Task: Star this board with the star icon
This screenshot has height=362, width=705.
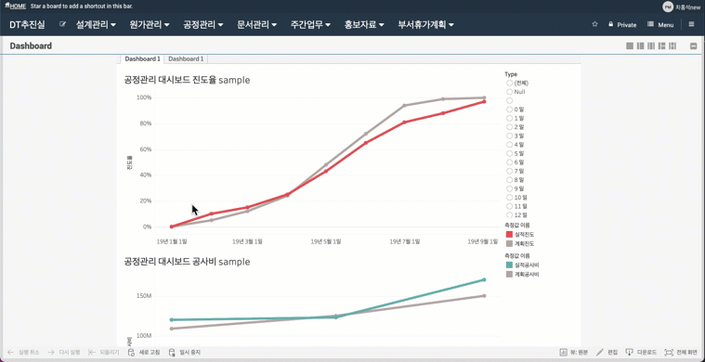Action: 594,25
